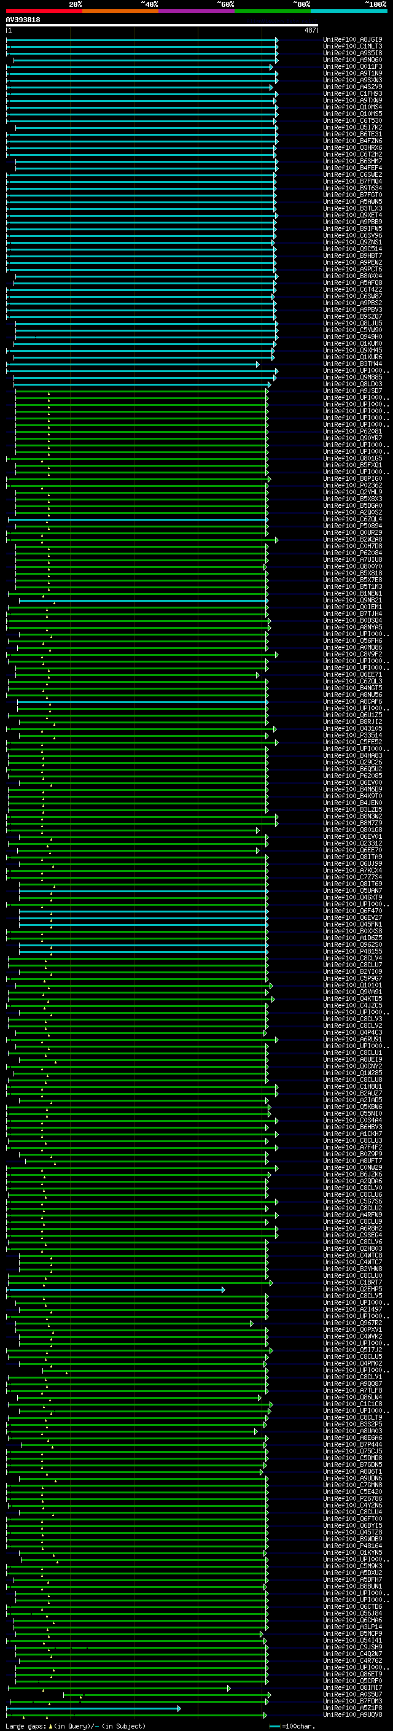The image size is (393, 1731).
Task: Click the UniRef100_C5FE52 label
Action: coord(352,742)
